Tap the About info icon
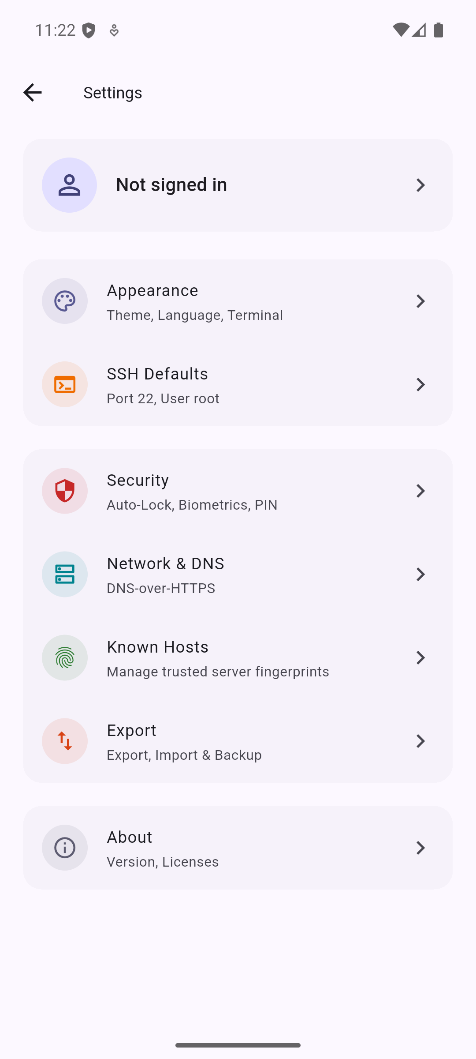Viewport: 476px width, 1059px height. [x=65, y=848]
